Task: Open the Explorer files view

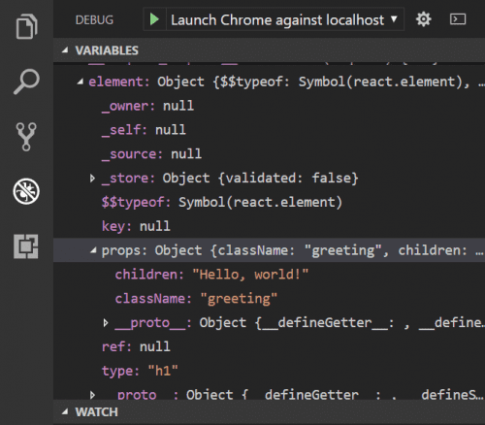Action: coord(26,26)
